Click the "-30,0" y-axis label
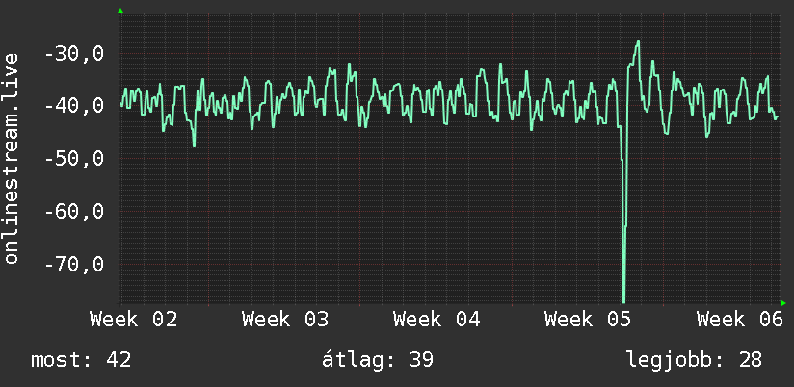The width and height of the screenshot is (794, 387). point(74,54)
